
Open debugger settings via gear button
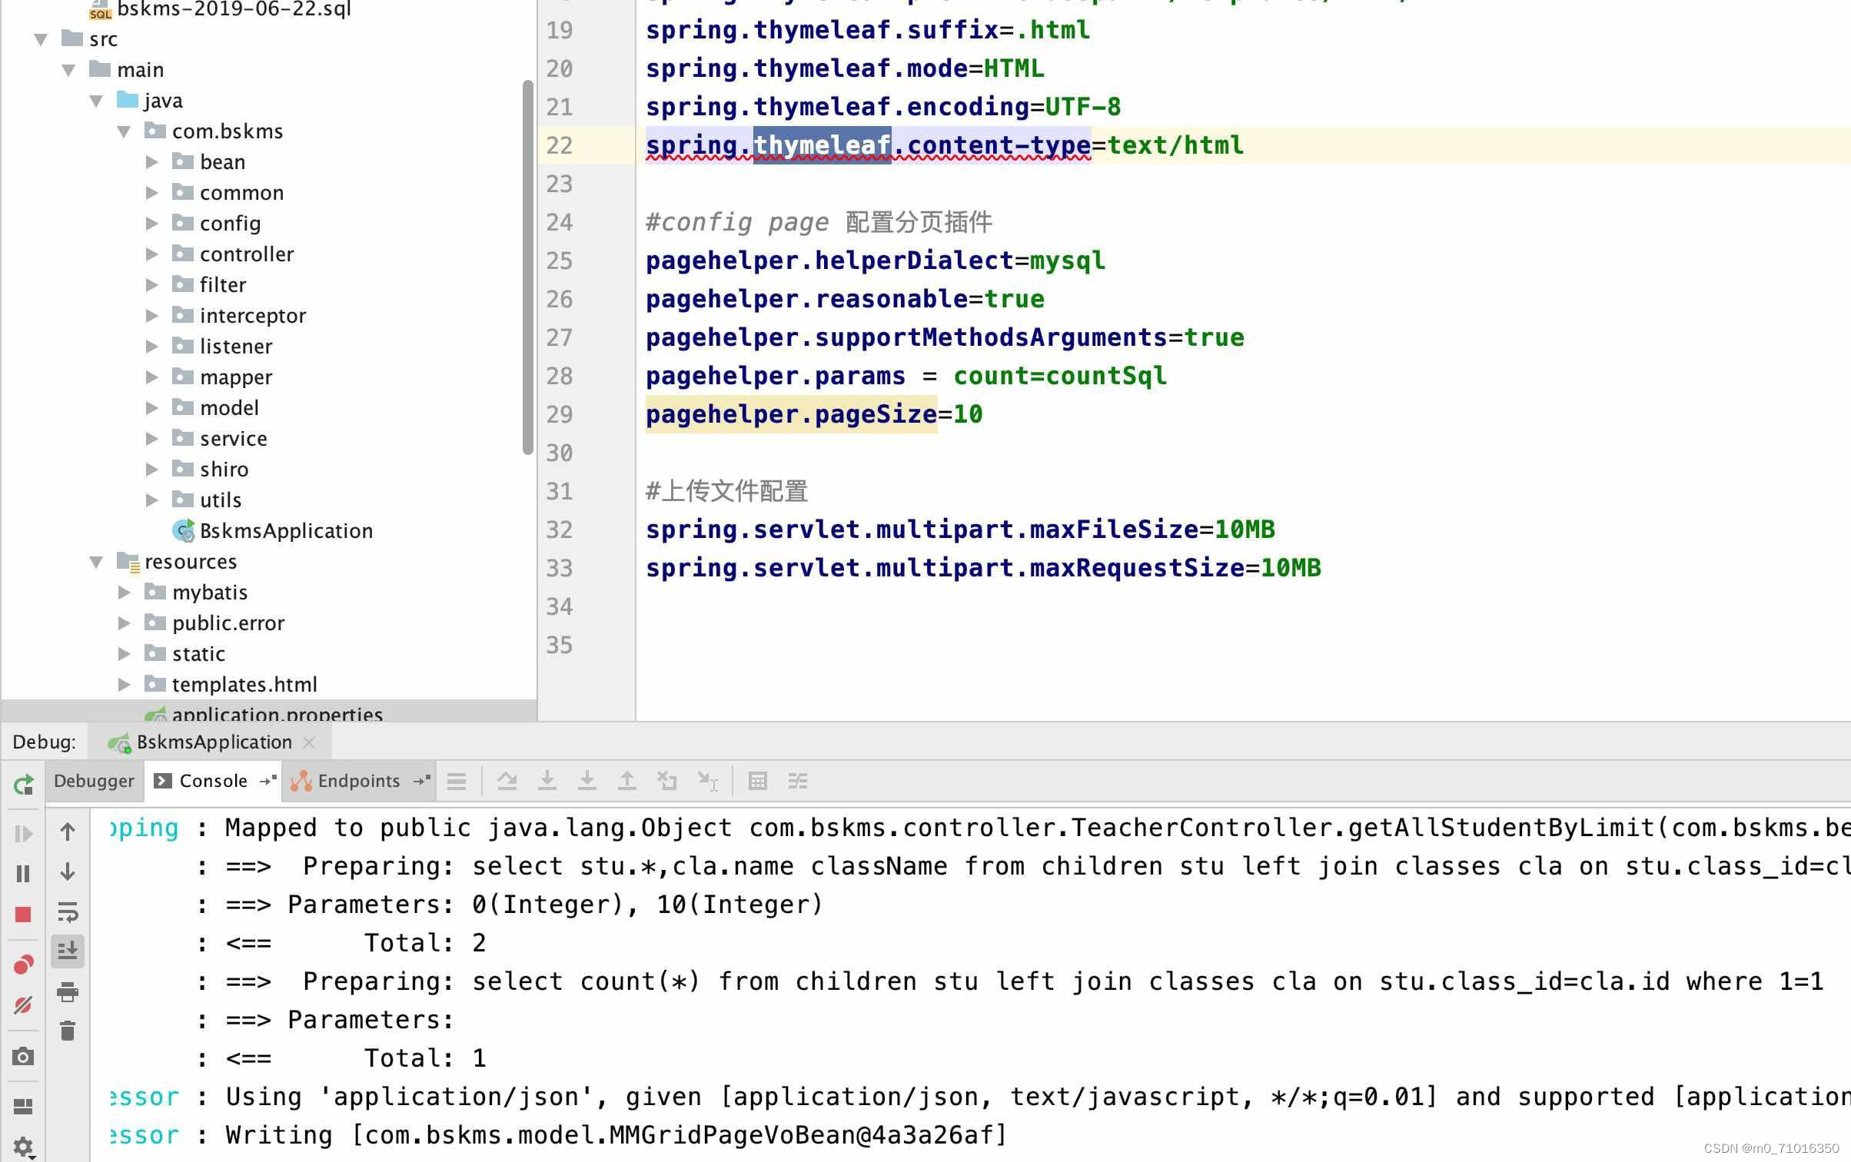(x=24, y=1144)
